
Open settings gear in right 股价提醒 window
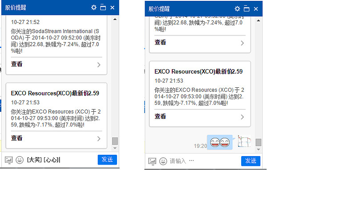237,9
